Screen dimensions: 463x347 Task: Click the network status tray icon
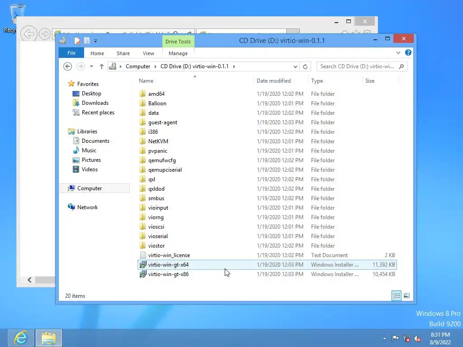click(x=406, y=338)
